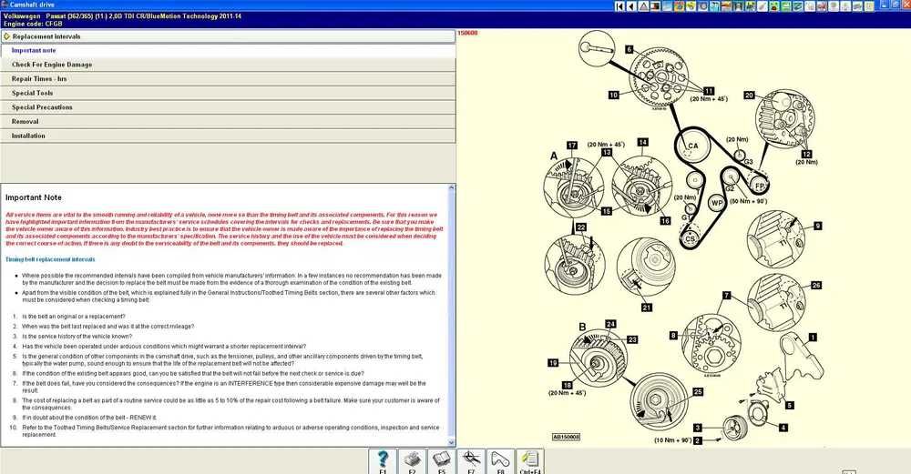Click the Ctrl+F4 notes document icon
This screenshot has width=911, height=474.
click(x=530, y=462)
